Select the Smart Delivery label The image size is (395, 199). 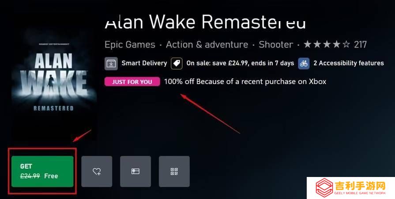pos(144,63)
